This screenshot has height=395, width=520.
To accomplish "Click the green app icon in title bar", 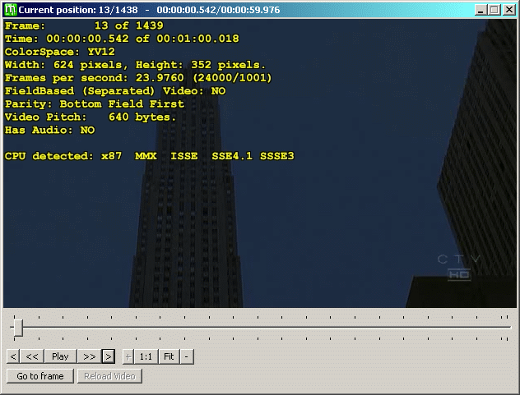I will (10, 10).
